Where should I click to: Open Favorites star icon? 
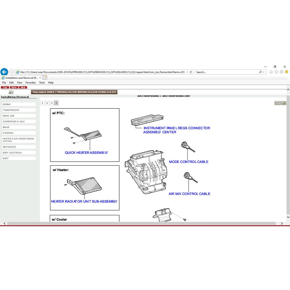(276, 72)
